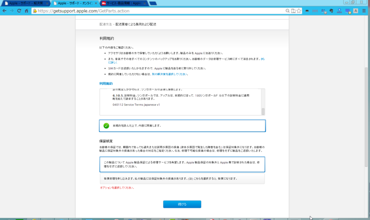Click the SIMカード bullet text

[157, 68]
